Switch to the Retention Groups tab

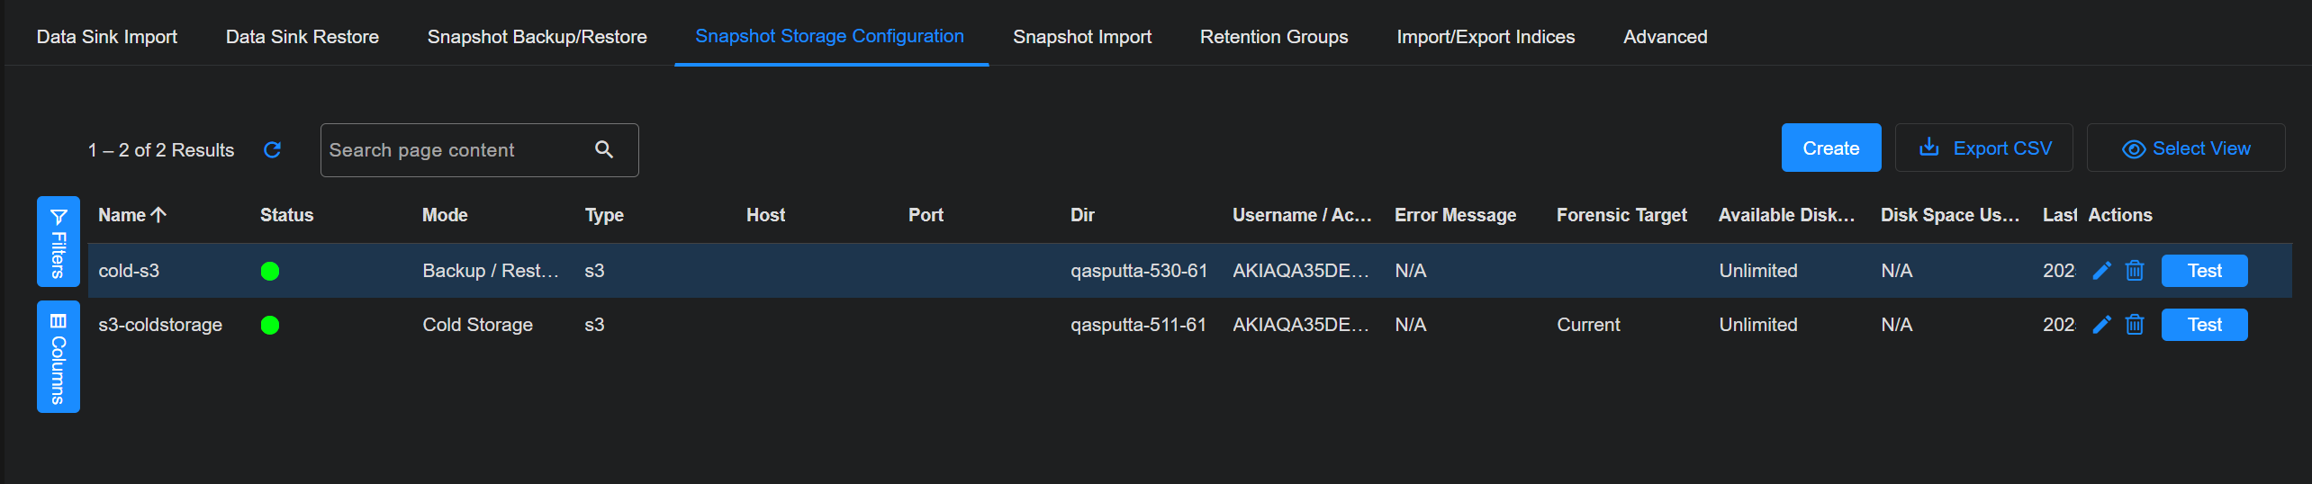(1273, 37)
